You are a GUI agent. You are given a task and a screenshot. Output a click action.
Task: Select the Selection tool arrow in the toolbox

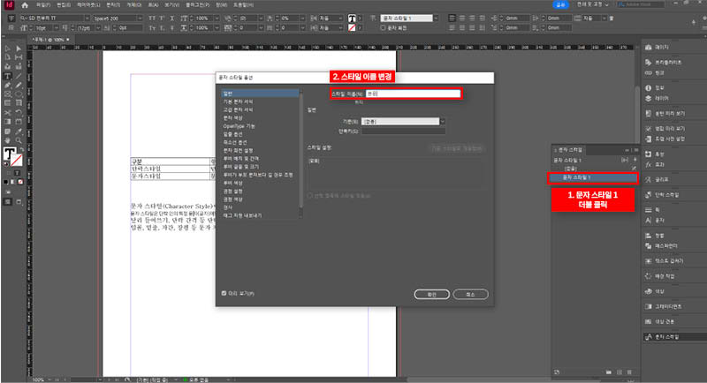(x=8, y=49)
